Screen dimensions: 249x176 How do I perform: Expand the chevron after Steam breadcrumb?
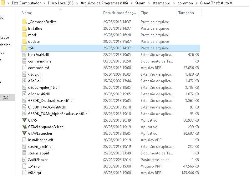pos(149,3)
